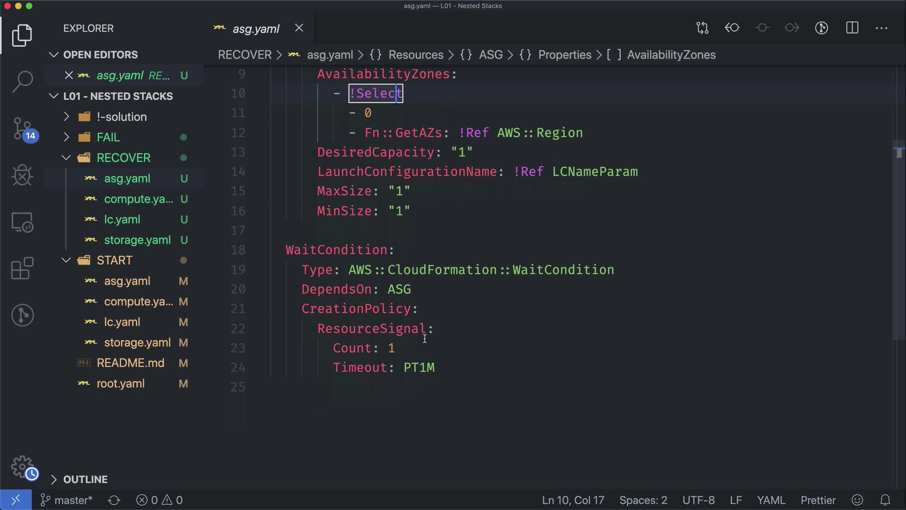Expand the FAIL folder
Screen dimensions: 906x510
[x=108, y=137]
